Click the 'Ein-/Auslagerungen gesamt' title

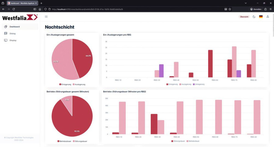click(60, 35)
